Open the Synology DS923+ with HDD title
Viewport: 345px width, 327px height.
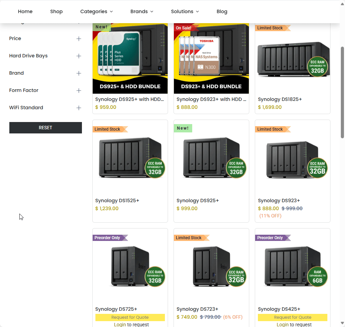tap(211, 99)
